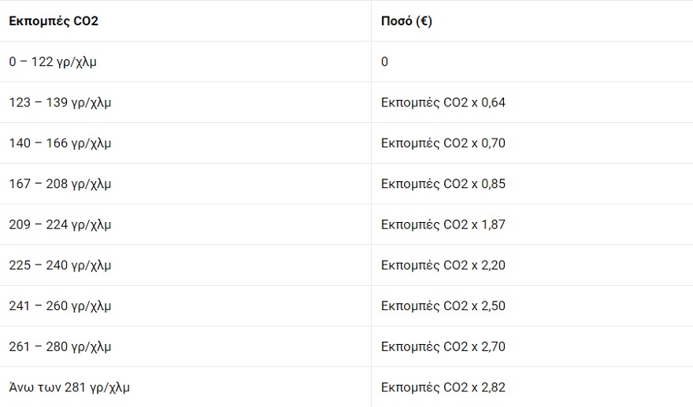The height and width of the screenshot is (407, 693).
Task: Click the "Εκπομπές CO2 x 2,82" cell
Action: (443, 387)
